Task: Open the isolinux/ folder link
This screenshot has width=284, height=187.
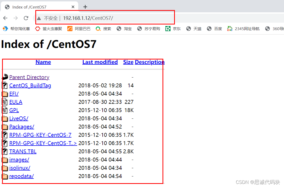Action: (20, 168)
